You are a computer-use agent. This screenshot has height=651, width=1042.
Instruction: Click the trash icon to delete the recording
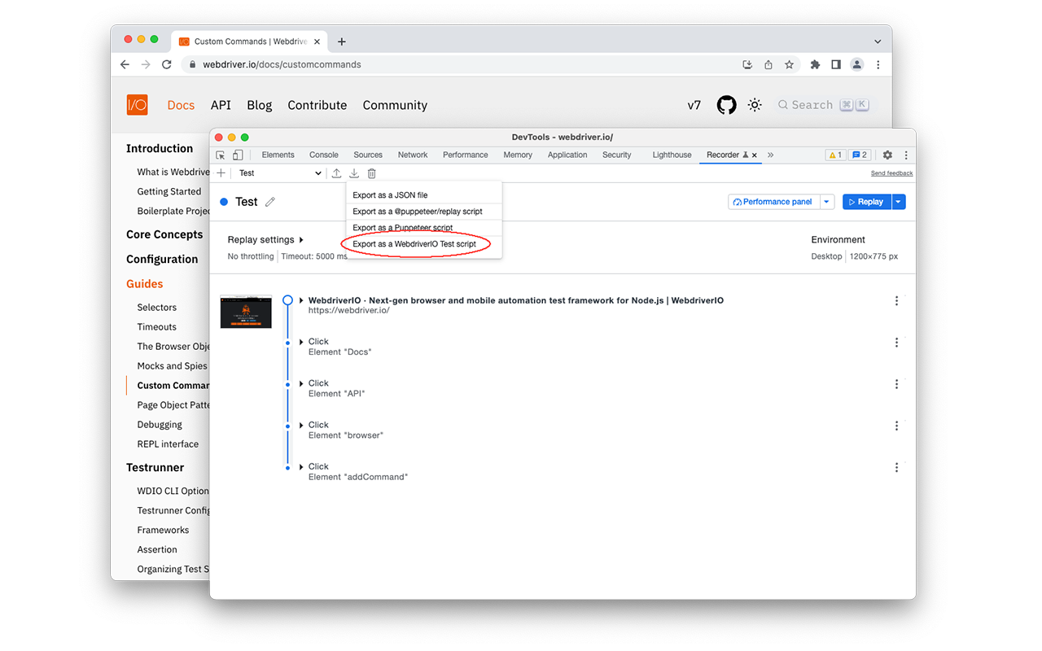point(372,173)
